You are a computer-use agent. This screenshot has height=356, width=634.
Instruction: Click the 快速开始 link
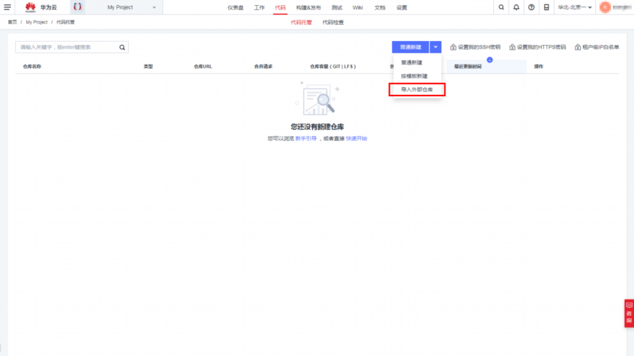[x=356, y=138]
